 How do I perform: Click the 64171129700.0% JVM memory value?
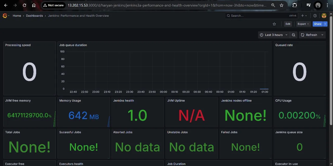29,115
